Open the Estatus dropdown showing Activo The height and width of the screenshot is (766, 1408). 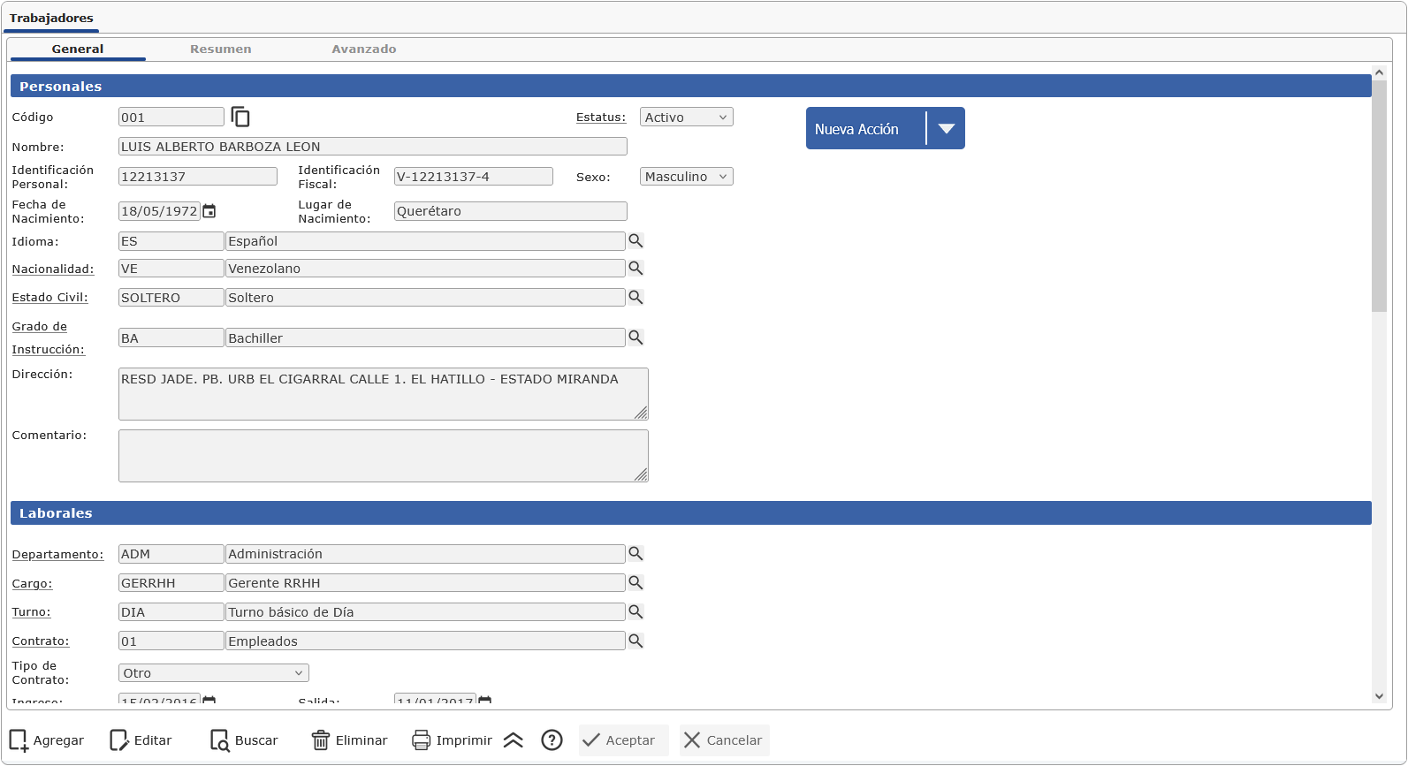(x=686, y=118)
